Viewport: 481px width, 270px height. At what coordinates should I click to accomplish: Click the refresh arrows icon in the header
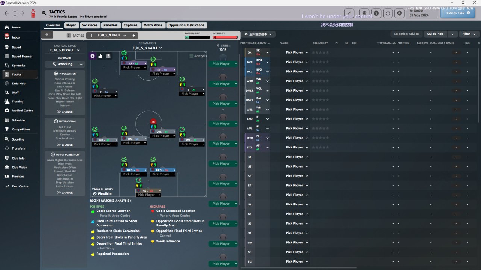[388, 13]
